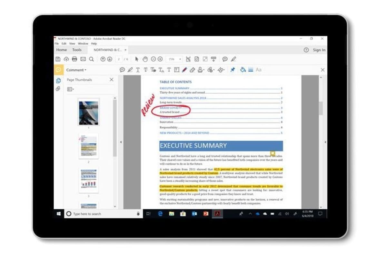Click the thumbnails panel scrollbar
The image size is (387, 258).
[x=115, y=128]
